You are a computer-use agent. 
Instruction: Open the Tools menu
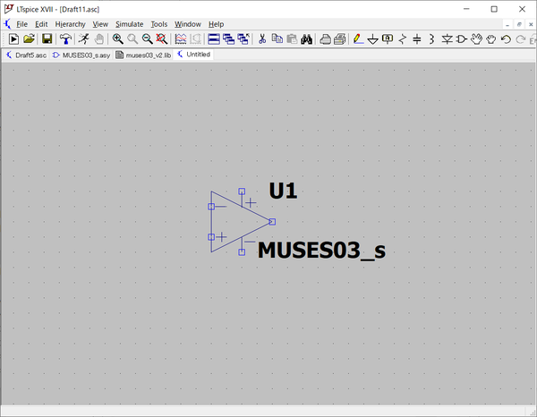(158, 24)
